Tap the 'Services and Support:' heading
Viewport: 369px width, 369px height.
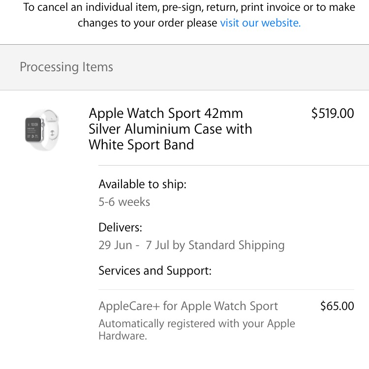tap(155, 271)
